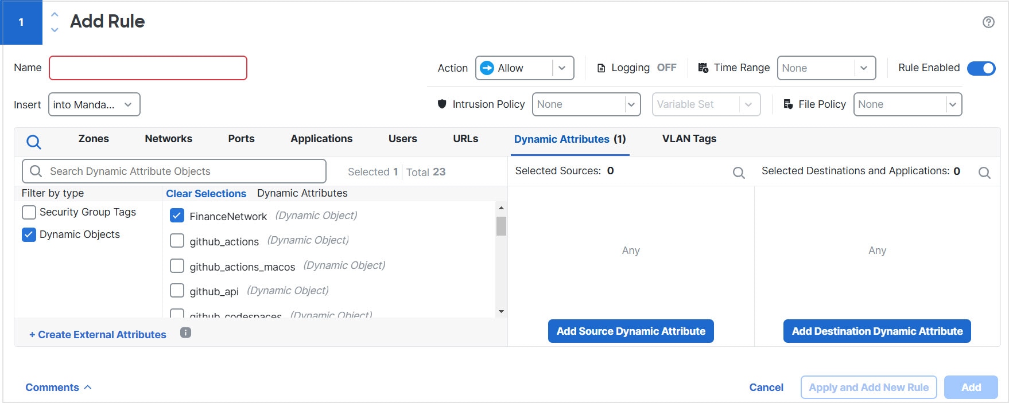Click the attributes list scroll up arrow
Screen dimensions: 1009x403
point(501,208)
